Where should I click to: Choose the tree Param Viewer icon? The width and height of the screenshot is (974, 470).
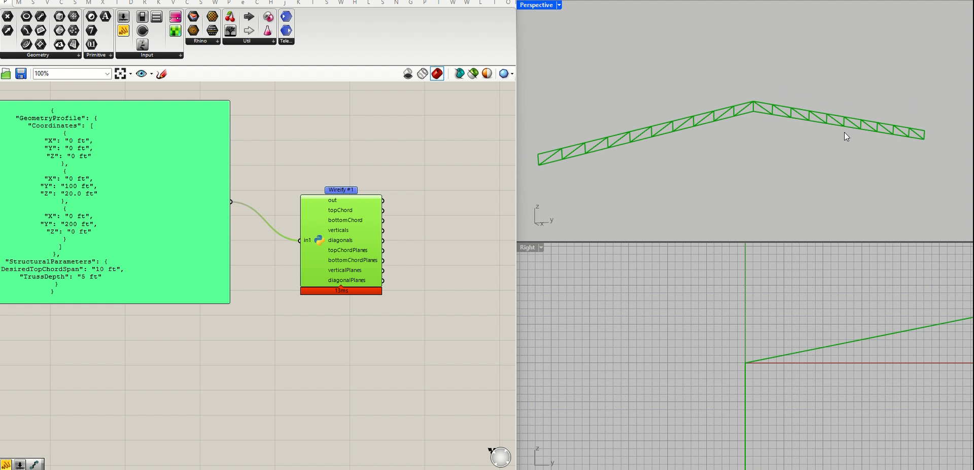[x=230, y=30]
